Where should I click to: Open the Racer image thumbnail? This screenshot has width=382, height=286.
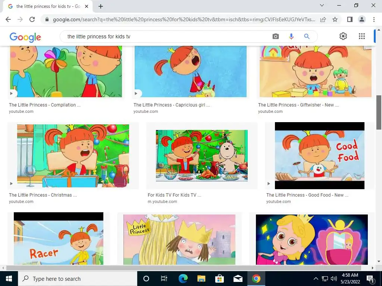pyautogui.click(x=59, y=239)
